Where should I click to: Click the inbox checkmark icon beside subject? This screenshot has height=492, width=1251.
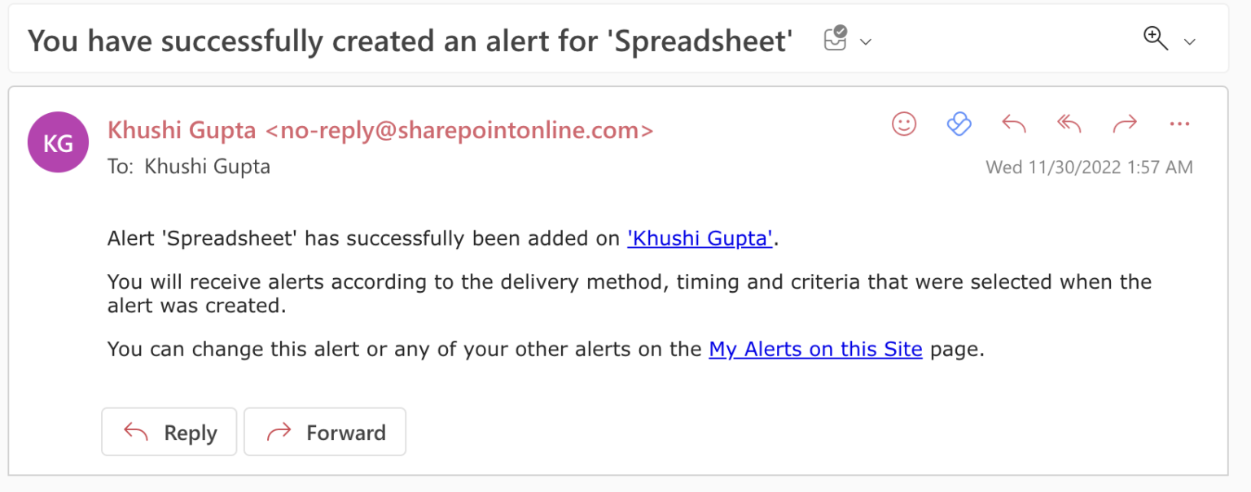click(836, 38)
